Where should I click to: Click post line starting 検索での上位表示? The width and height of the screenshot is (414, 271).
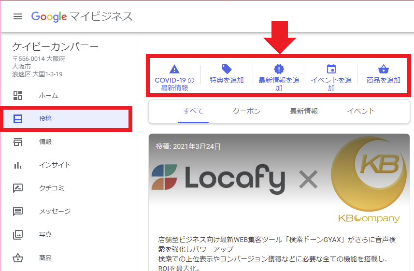(272, 259)
